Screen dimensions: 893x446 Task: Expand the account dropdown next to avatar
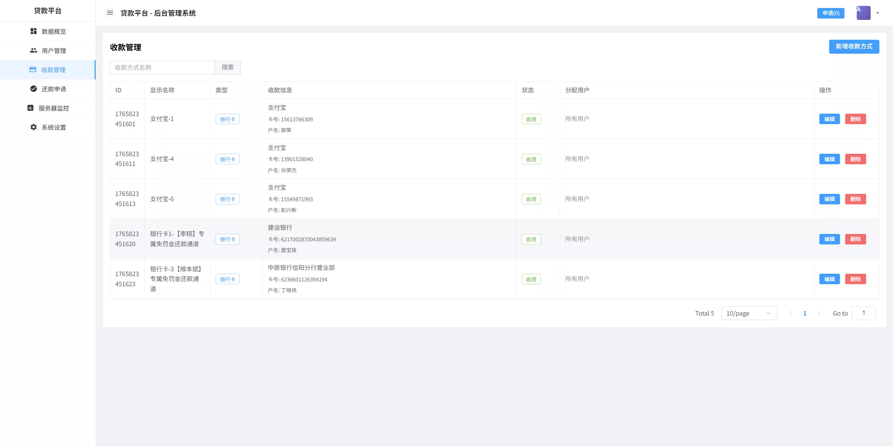(x=877, y=13)
